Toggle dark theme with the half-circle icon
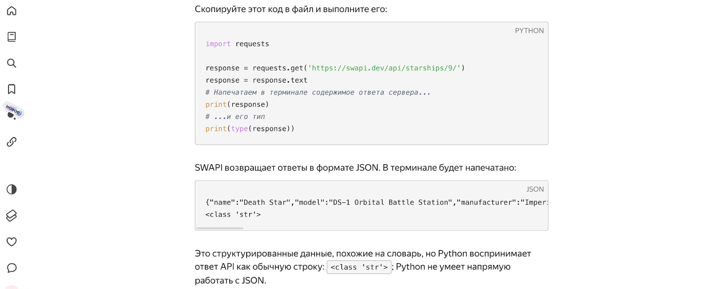Image resolution: width=711 pixels, height=289 pixels. 12,190
